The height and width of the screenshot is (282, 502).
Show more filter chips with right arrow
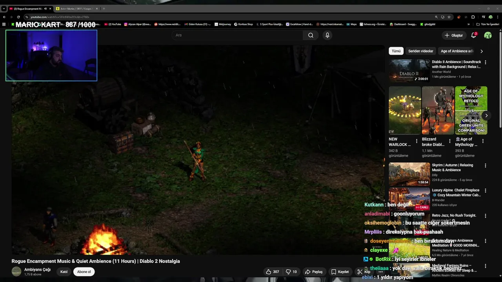tap(482, 51)
